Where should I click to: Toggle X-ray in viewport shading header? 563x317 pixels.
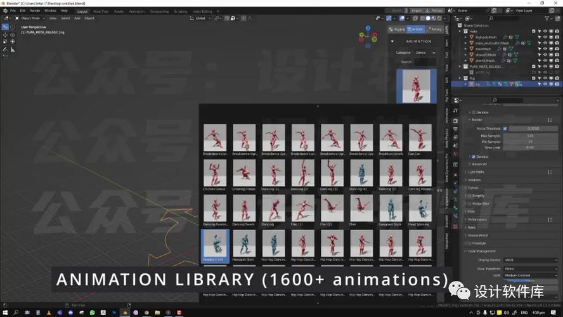(x=415, y=18)
